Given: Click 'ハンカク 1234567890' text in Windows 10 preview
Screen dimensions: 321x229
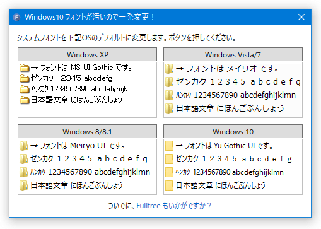Looking at the screenshot, I should (x=203, y=172).
